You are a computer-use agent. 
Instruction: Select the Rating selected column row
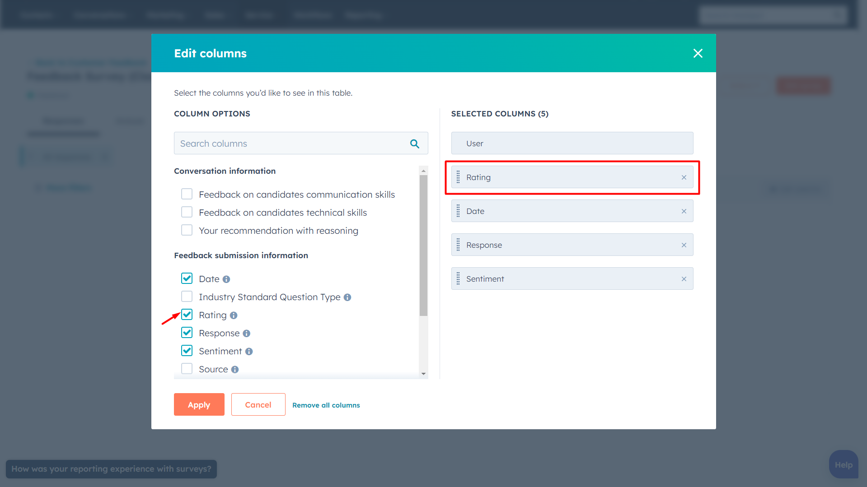572,177
